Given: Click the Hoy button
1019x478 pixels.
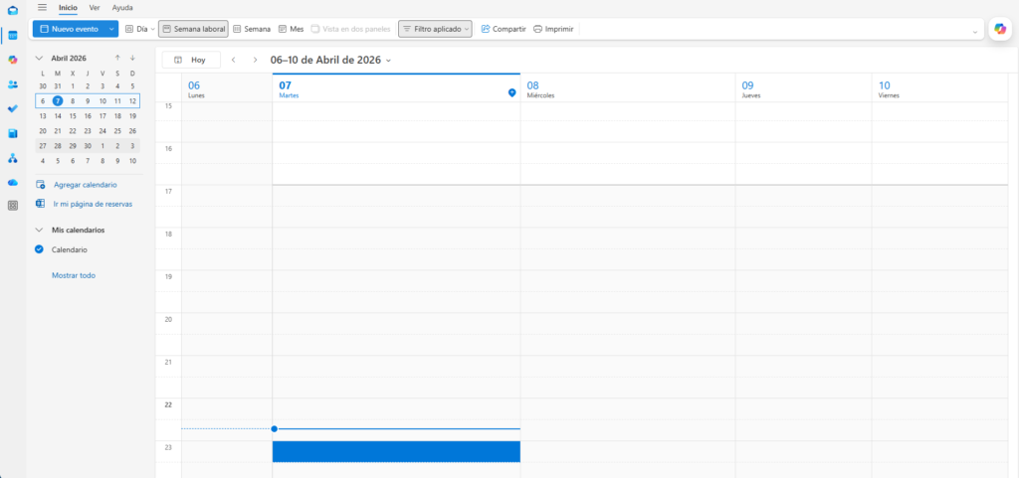Looking at the screenshot, I should click(x=191, y=61).
